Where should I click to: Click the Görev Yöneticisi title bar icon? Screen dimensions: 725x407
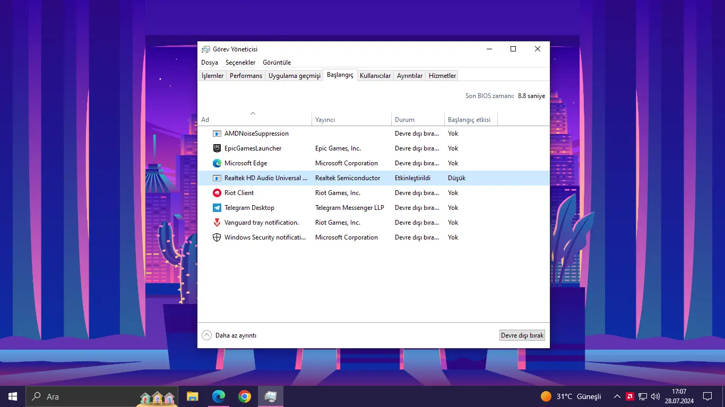pyautogui.click(x=206, y=49)
